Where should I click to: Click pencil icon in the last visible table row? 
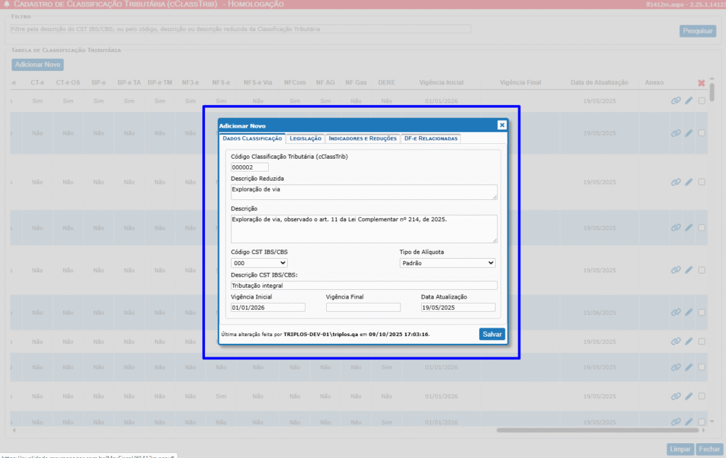click(688, 422)
